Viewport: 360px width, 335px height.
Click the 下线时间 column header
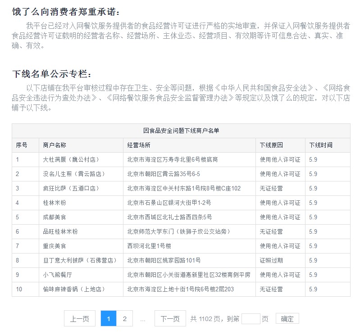point(321,145)
